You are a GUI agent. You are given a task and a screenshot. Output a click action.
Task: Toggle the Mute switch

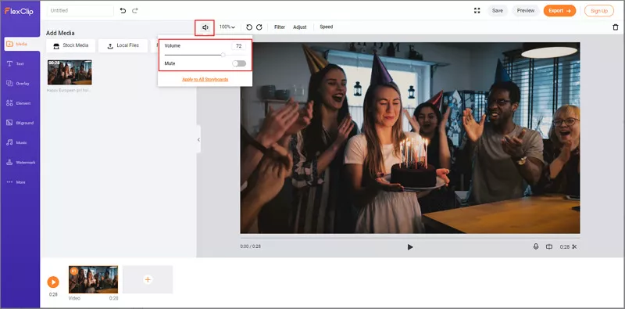pyautogui.click(x=239, y=63)
